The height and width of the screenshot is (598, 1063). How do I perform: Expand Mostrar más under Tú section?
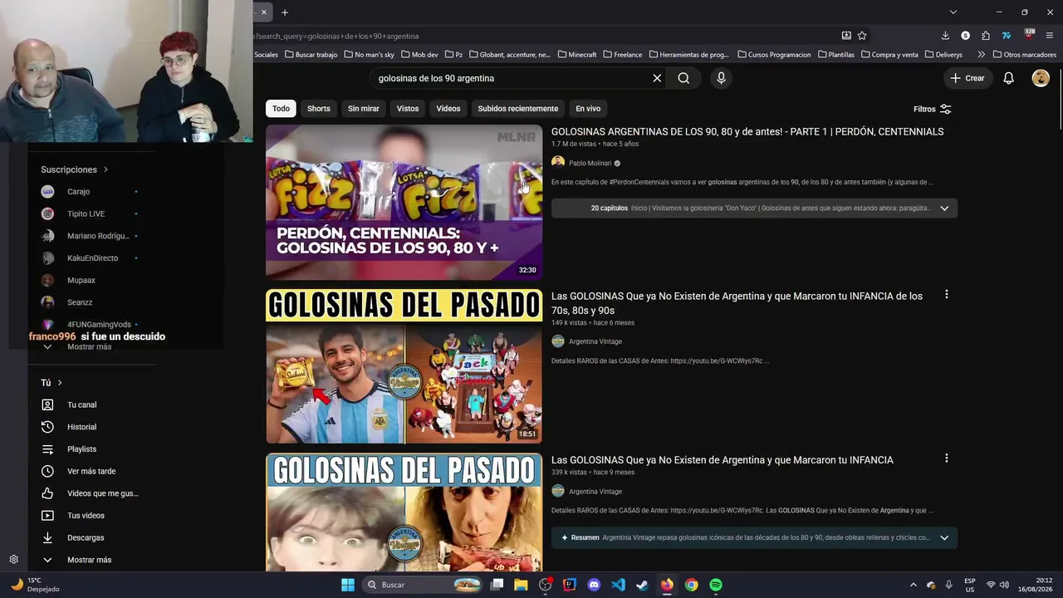[x=89, y=560]
